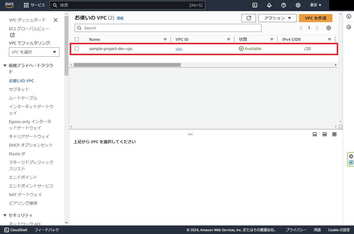Check the sample-project-dev-vpc row checkbox

[77, 49]
